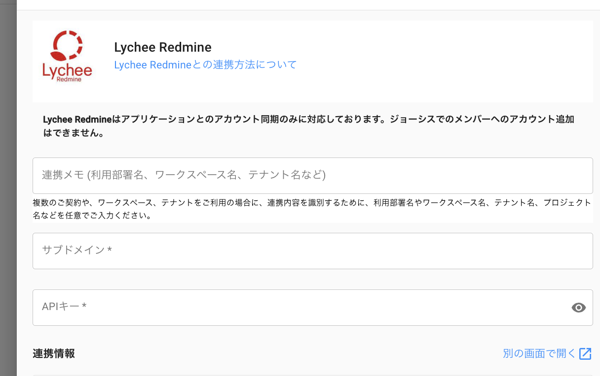600x376 pixels.
Task: Focus the 連携メモ input field
Action: point(312,175)
